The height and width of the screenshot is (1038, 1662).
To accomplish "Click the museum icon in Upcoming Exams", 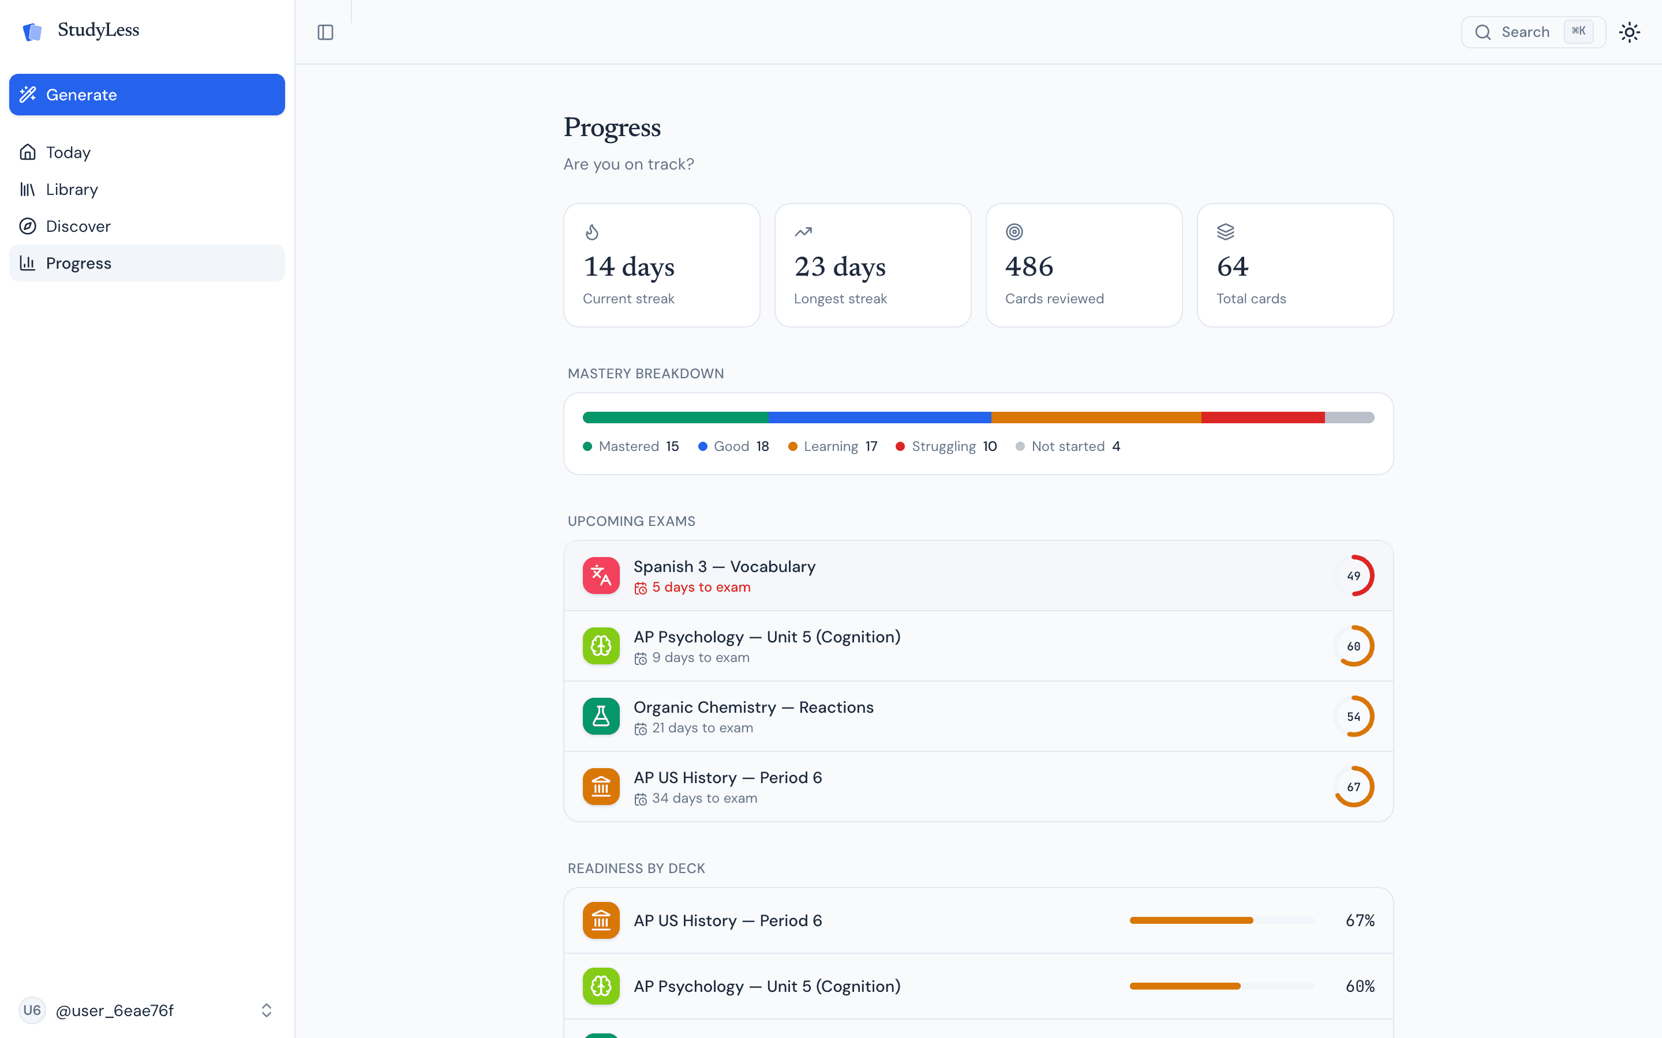I will (601, 787).
